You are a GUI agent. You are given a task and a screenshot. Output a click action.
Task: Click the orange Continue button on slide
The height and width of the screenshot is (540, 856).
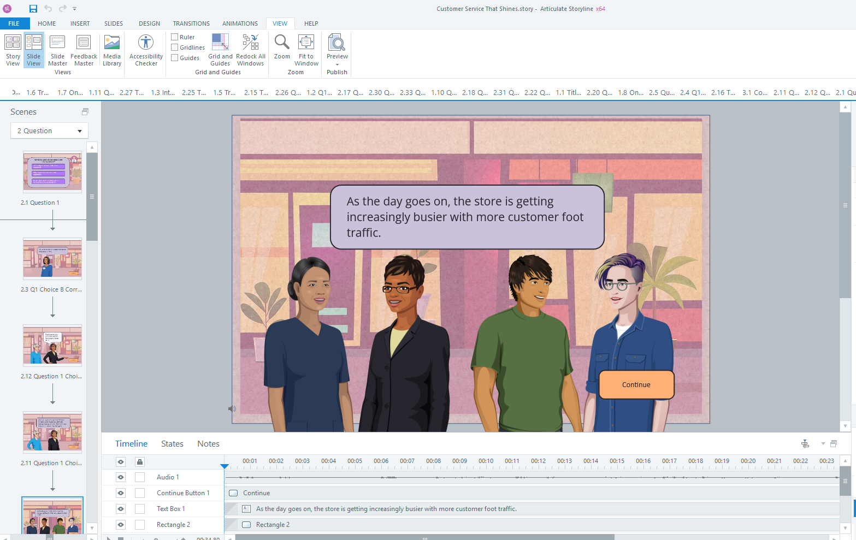pyautogui.click(x=636, y=385)
